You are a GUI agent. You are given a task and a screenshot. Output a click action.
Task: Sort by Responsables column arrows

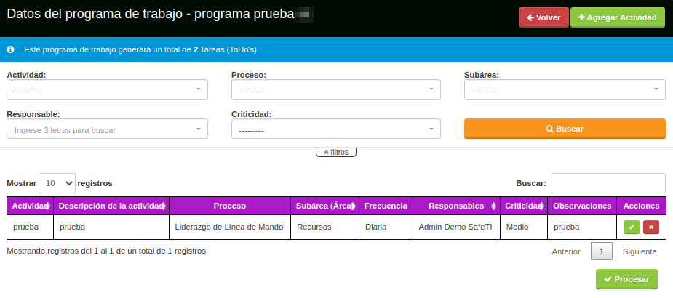click(x=493, y=206)
